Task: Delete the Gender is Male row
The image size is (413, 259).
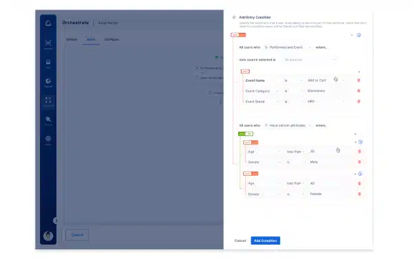Action: [x=359, y=162]
